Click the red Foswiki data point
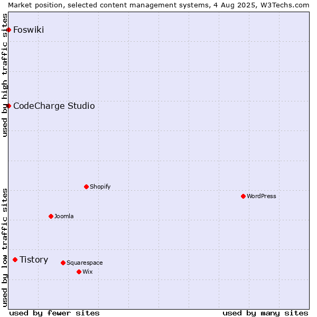The image size is (317, 317). pos(8,30)
